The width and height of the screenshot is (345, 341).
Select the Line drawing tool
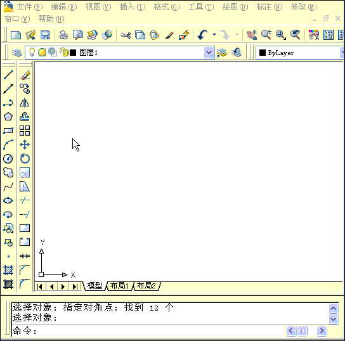8,75
